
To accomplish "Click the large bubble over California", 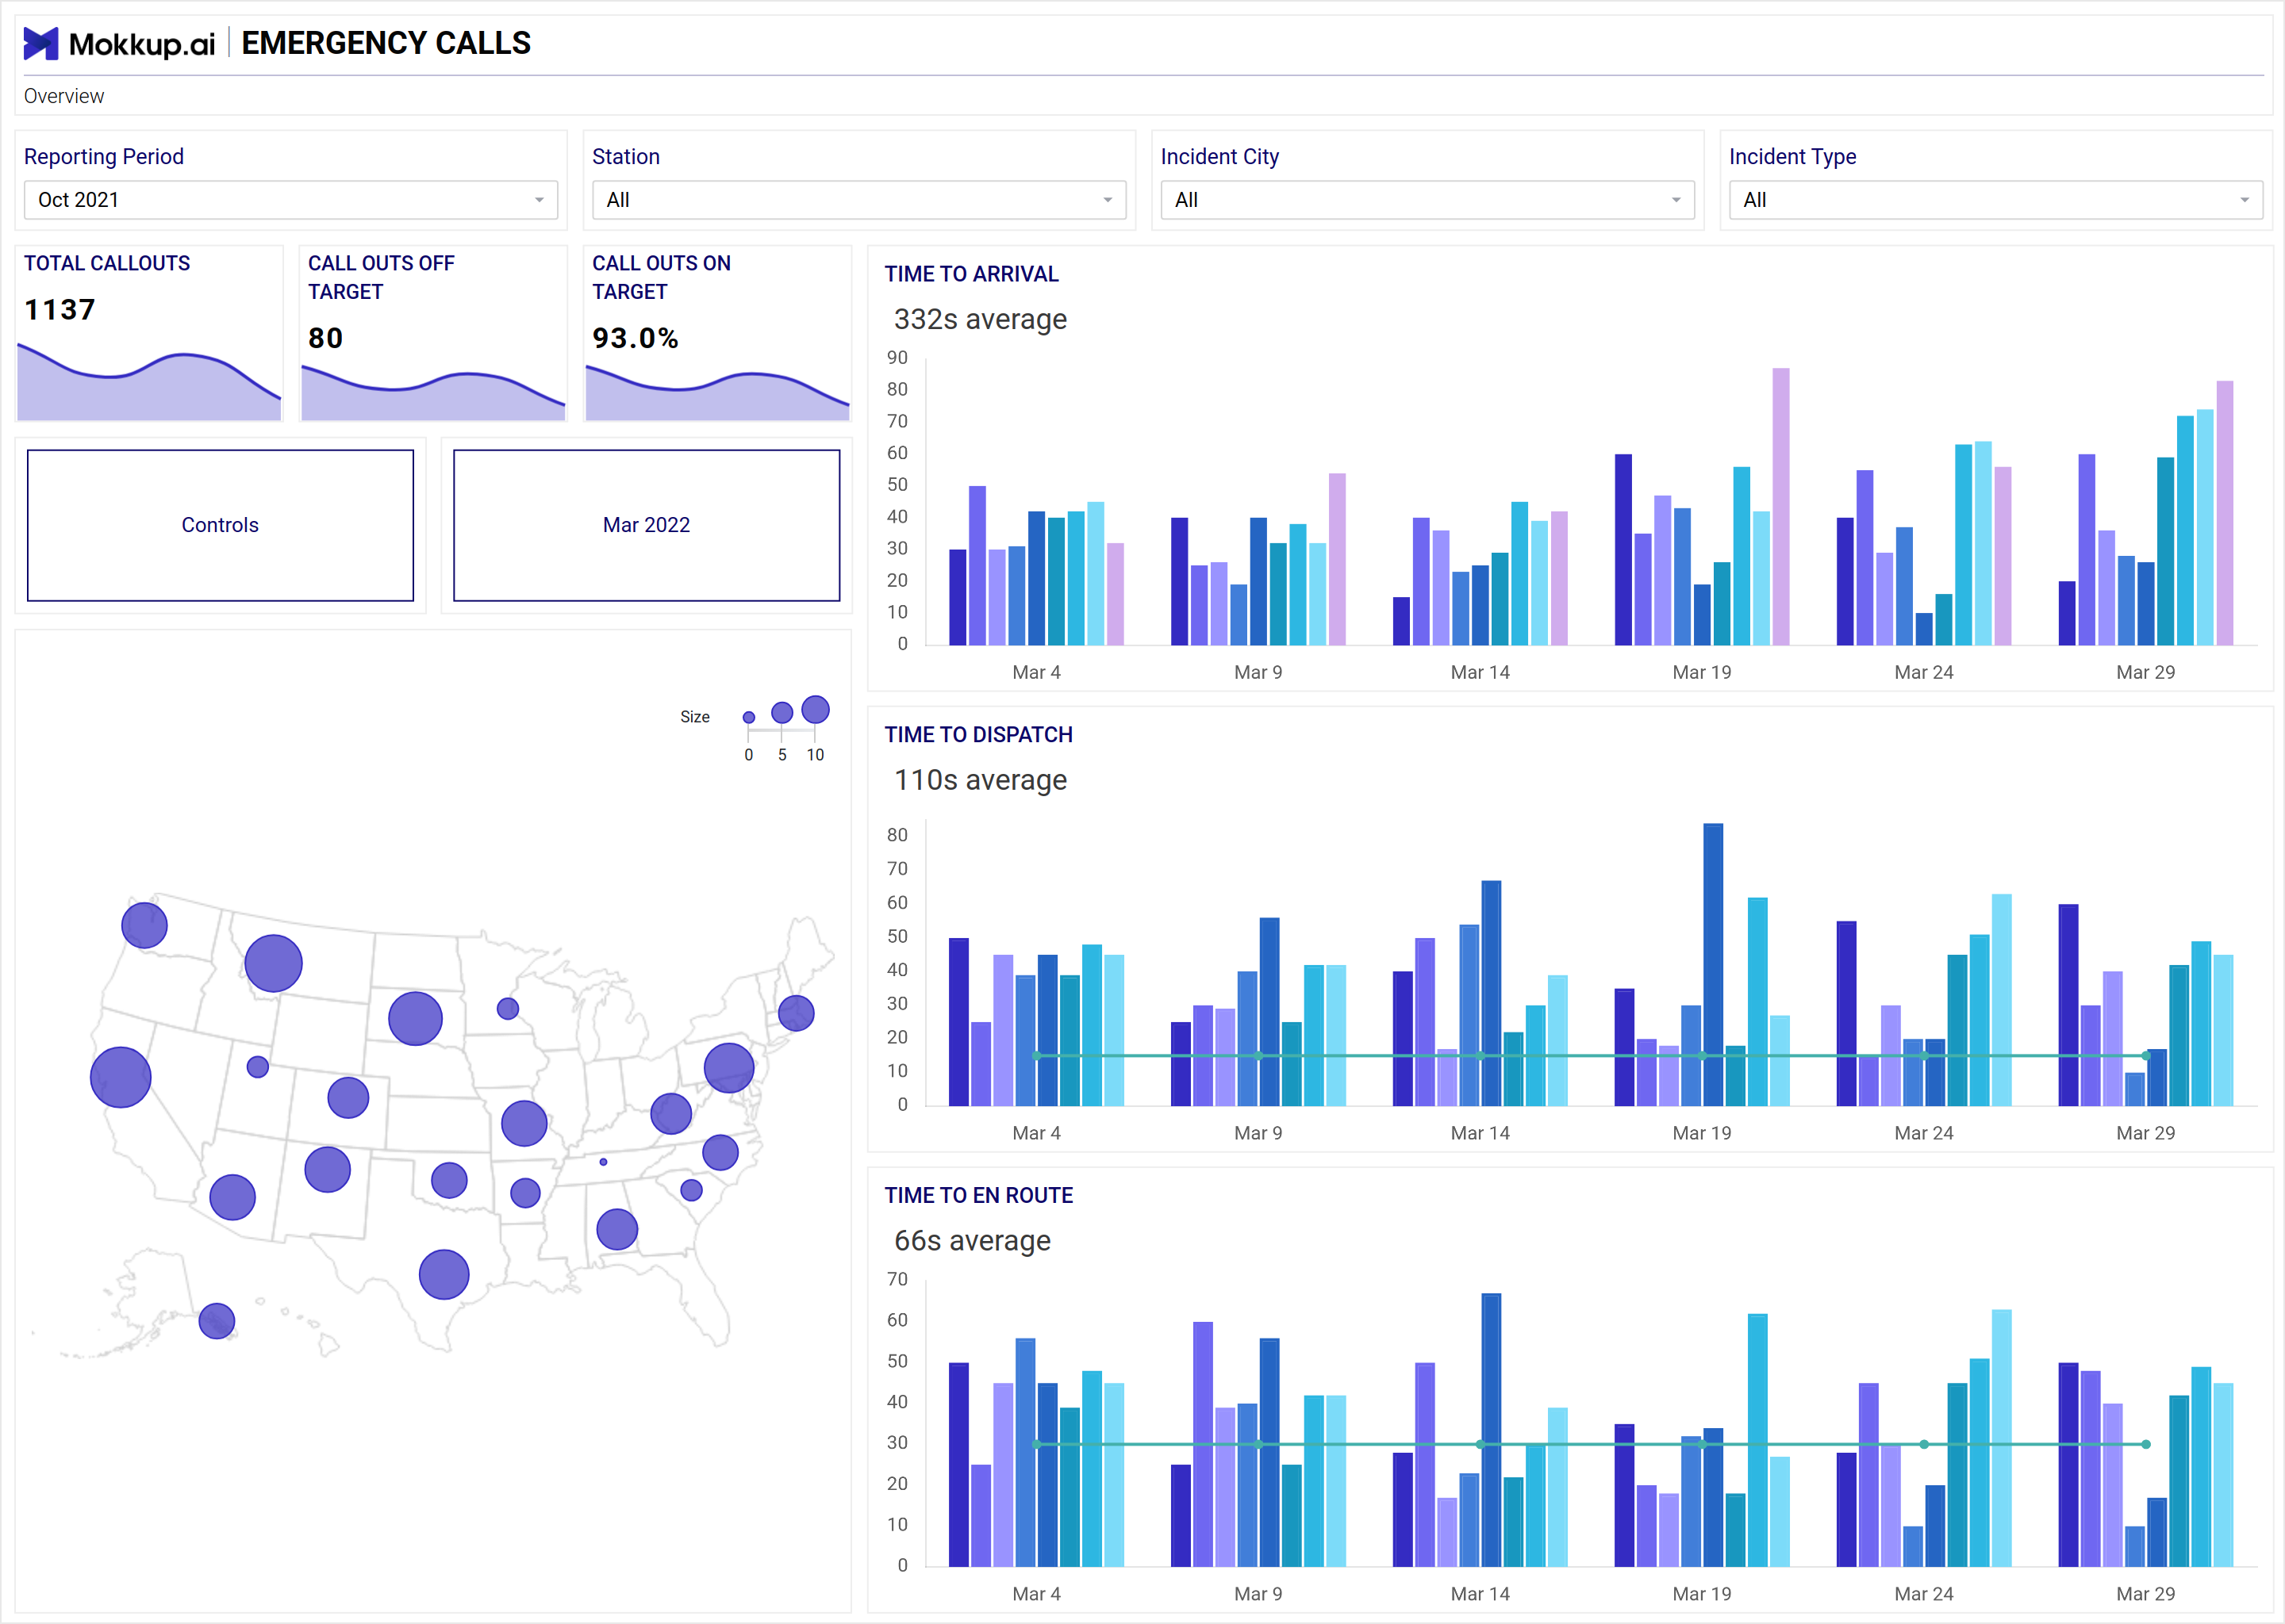I will pyautogui.click(x=120, y=1077).
